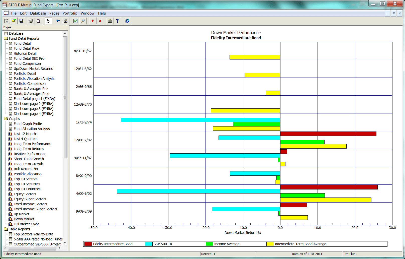Select the Database tree item

[16, 33]
